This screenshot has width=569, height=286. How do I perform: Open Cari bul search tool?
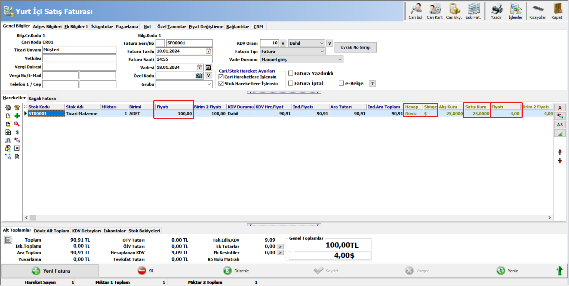coord(415,11)
